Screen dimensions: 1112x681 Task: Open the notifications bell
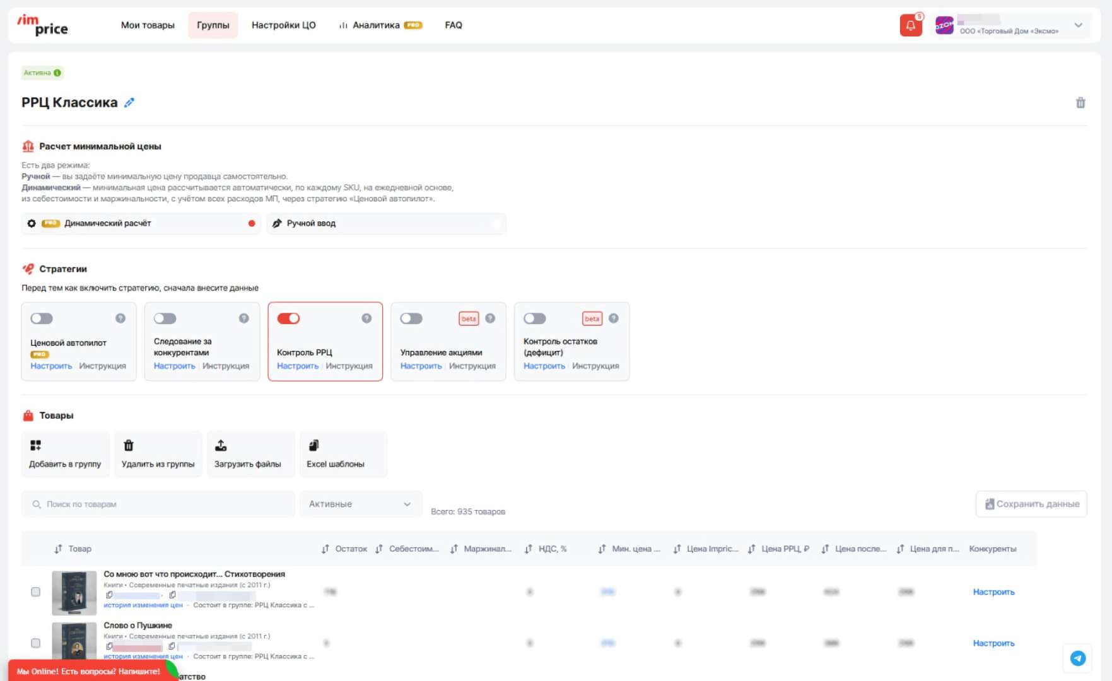[911, 26]
